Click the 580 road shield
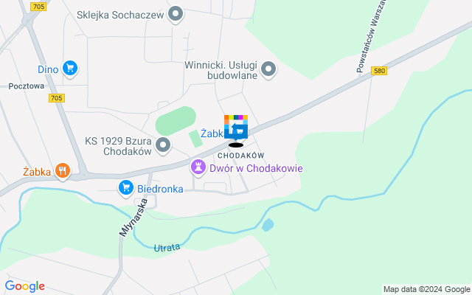Image resolution: width=472 pixels, height=295 pixels. tap(378, 71)
